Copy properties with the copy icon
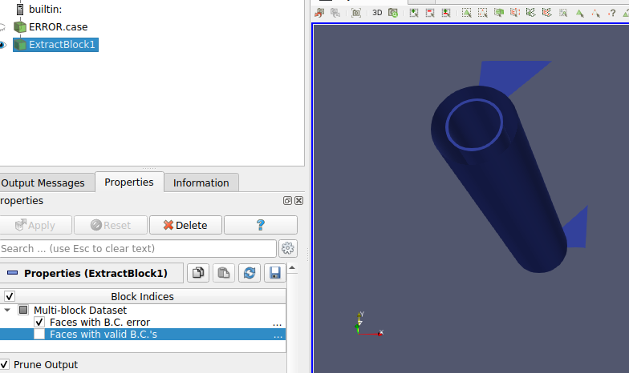Image resolution: width=629 pixels, height=373 pixels. point(198,273)
